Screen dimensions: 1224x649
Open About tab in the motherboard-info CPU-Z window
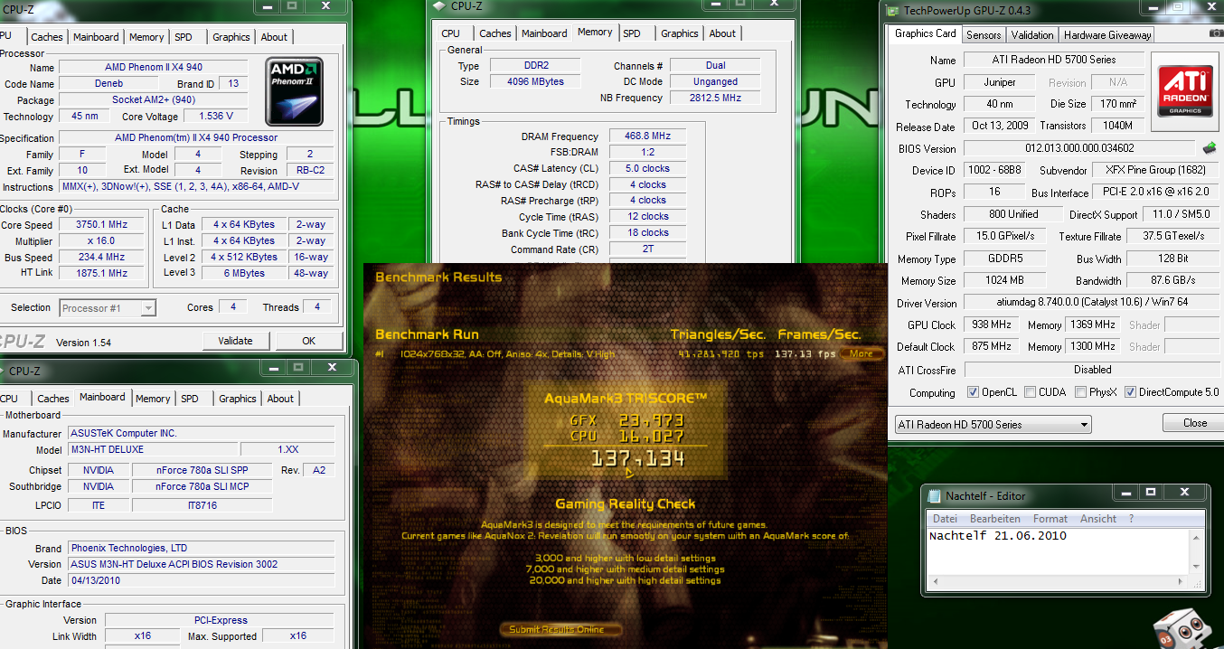pos(280,399)
